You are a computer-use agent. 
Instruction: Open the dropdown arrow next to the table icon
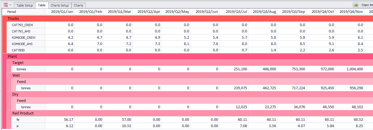pos(10,5)
